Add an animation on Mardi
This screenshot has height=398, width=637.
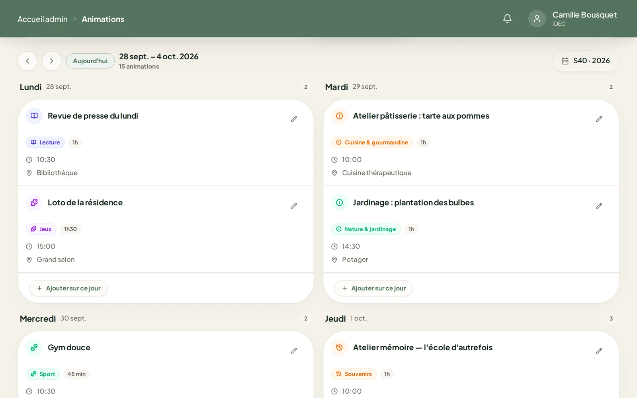pos(374,288)
